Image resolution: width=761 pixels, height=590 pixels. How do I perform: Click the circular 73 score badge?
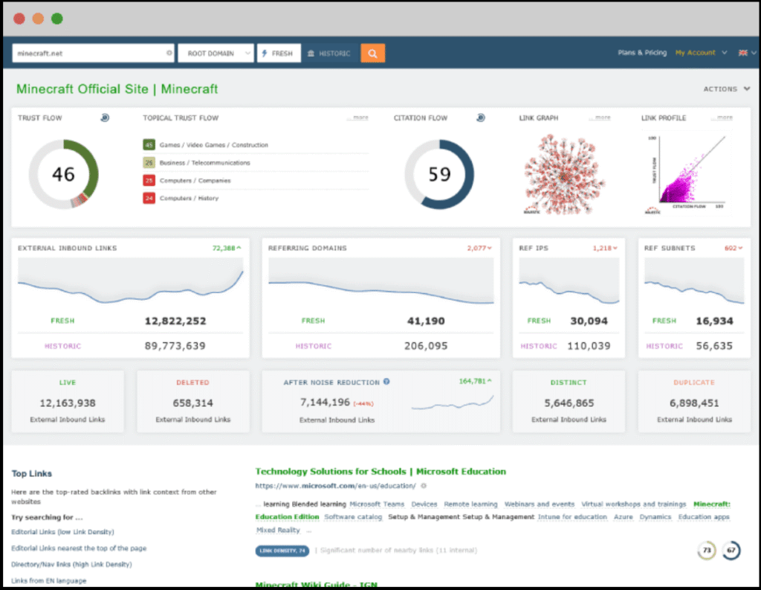click(x=706, y=551)
